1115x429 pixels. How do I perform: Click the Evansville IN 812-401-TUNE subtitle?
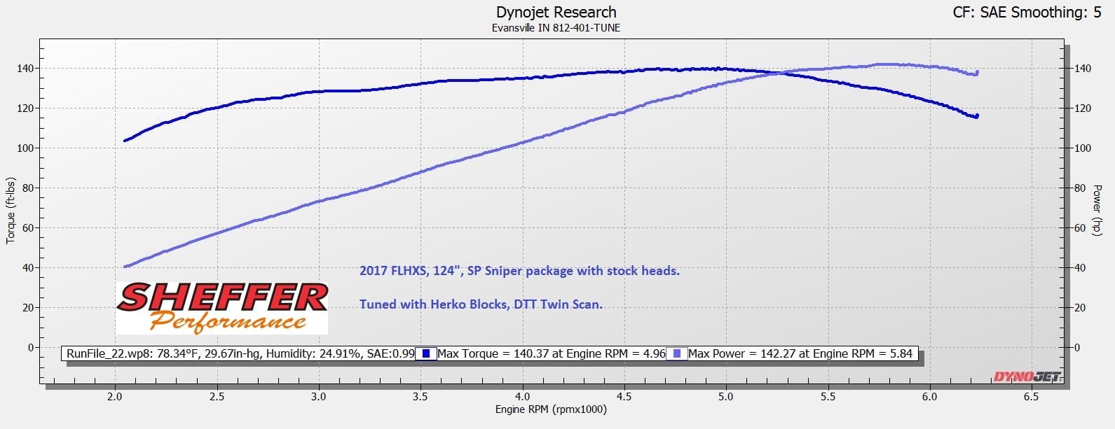556,28
